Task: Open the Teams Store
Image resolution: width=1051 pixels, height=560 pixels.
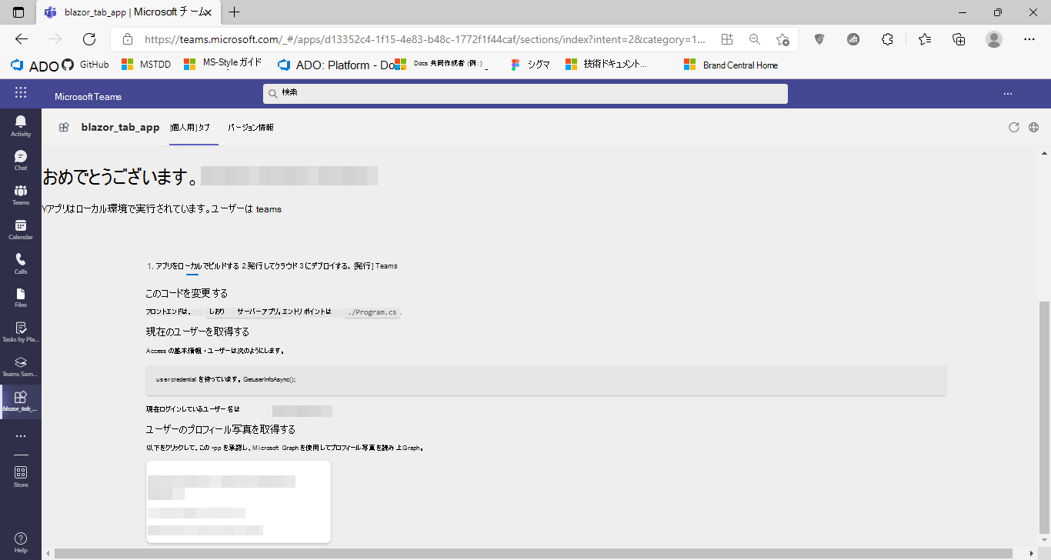Action: point(21,476)
